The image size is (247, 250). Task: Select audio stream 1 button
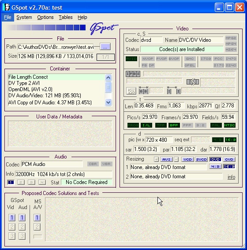(11, 182)
